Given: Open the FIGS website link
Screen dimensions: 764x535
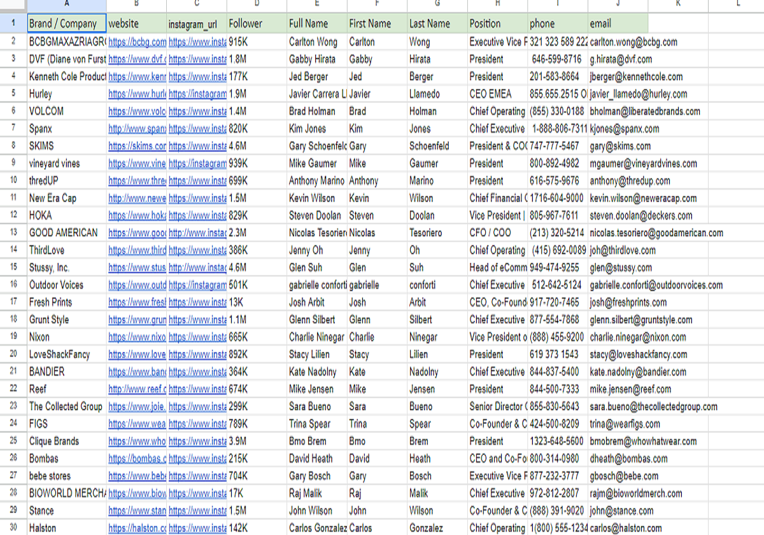Looking at the screenshot, I should click(138, 424).
